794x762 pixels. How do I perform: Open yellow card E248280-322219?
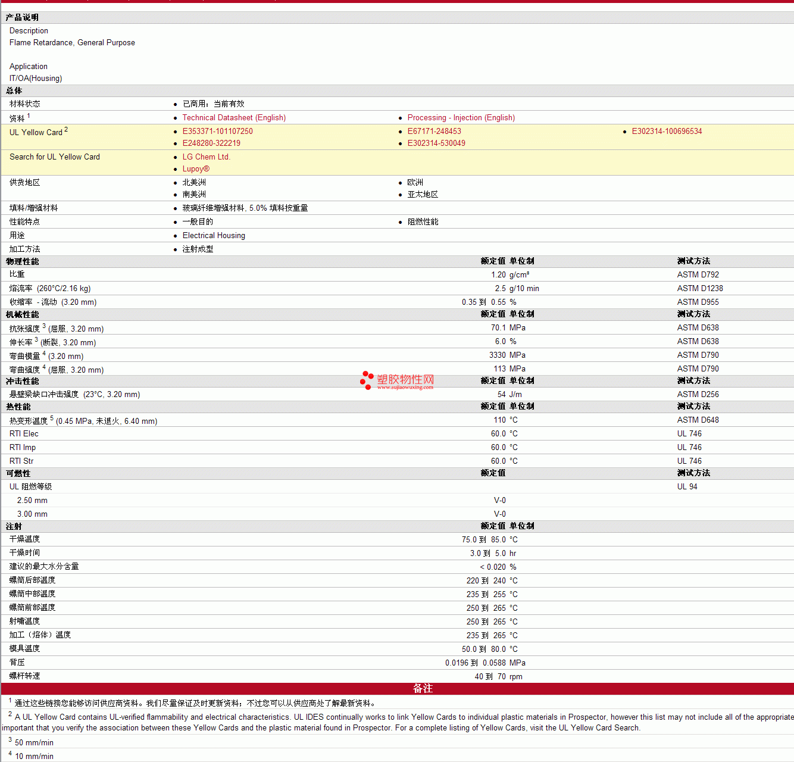(x=211, y=143)
